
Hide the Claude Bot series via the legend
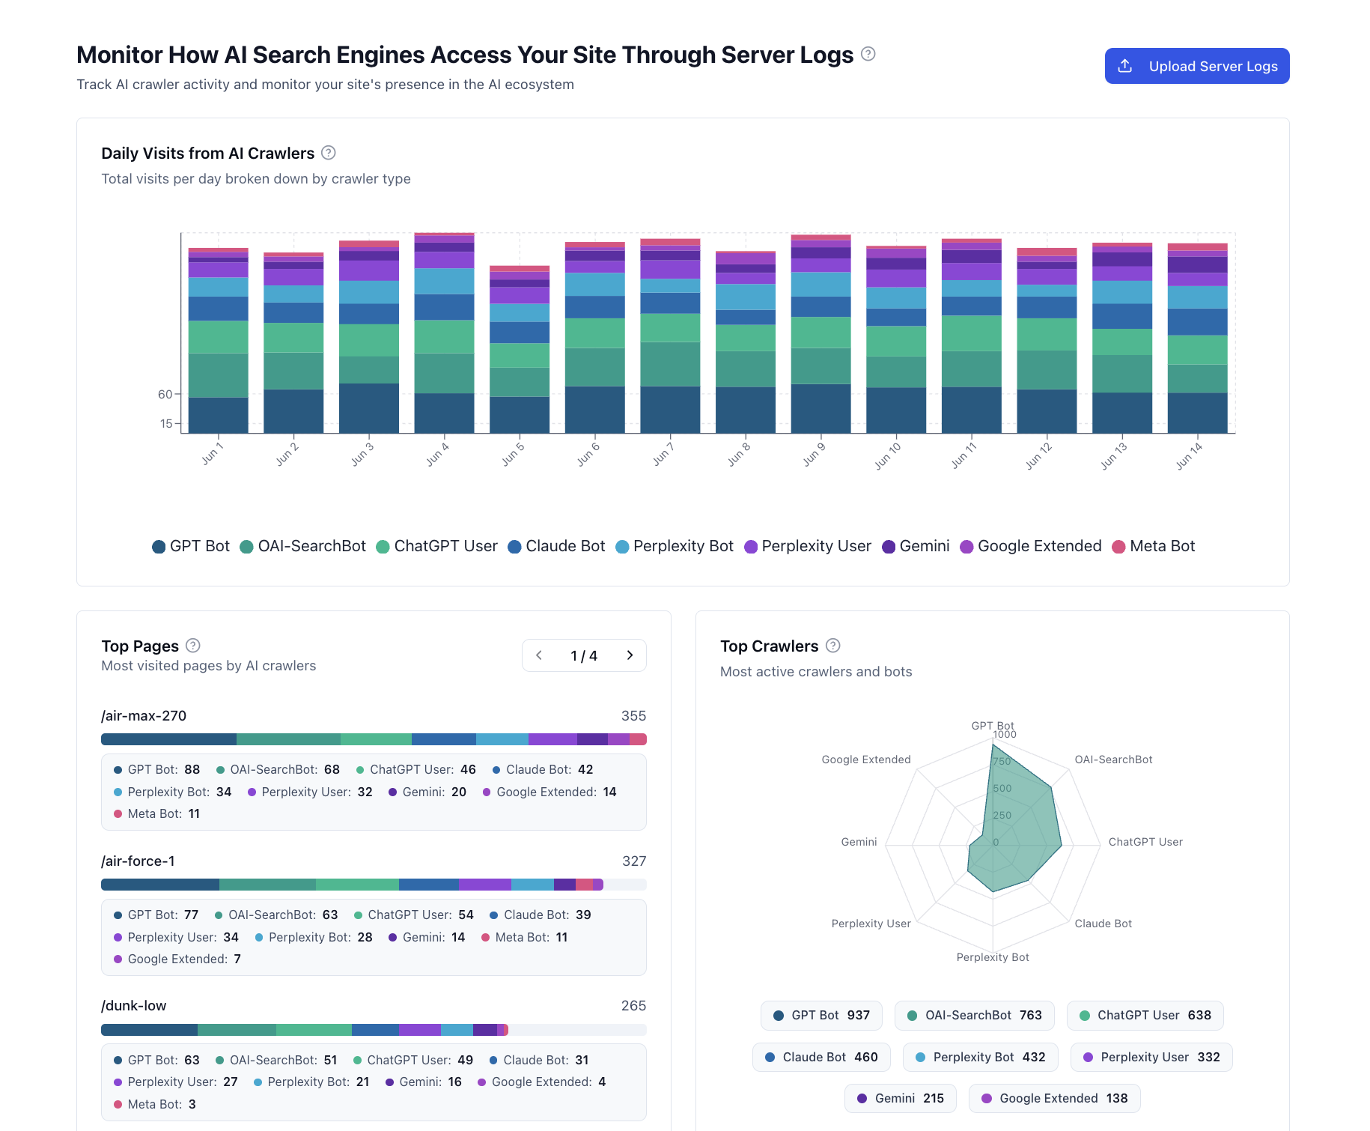pyautogui.click(x=555, y=546)
